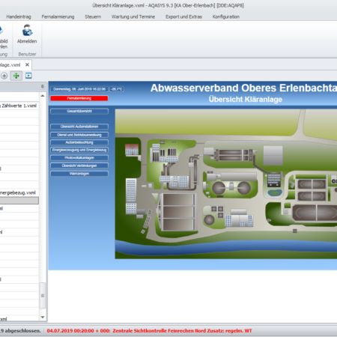Click the red Fernalarmierung alarm button
The height and width of the screenshot is (337, 337).
[79, 98]
